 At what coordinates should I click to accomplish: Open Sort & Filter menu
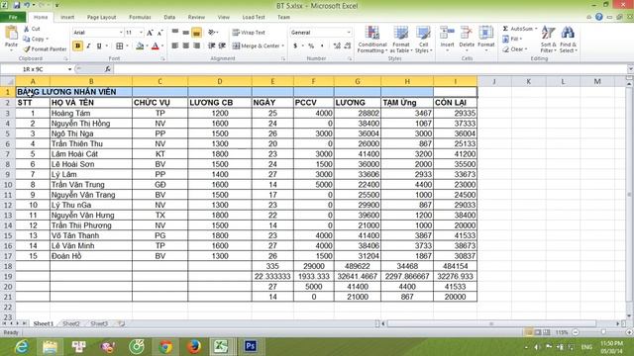548,40
